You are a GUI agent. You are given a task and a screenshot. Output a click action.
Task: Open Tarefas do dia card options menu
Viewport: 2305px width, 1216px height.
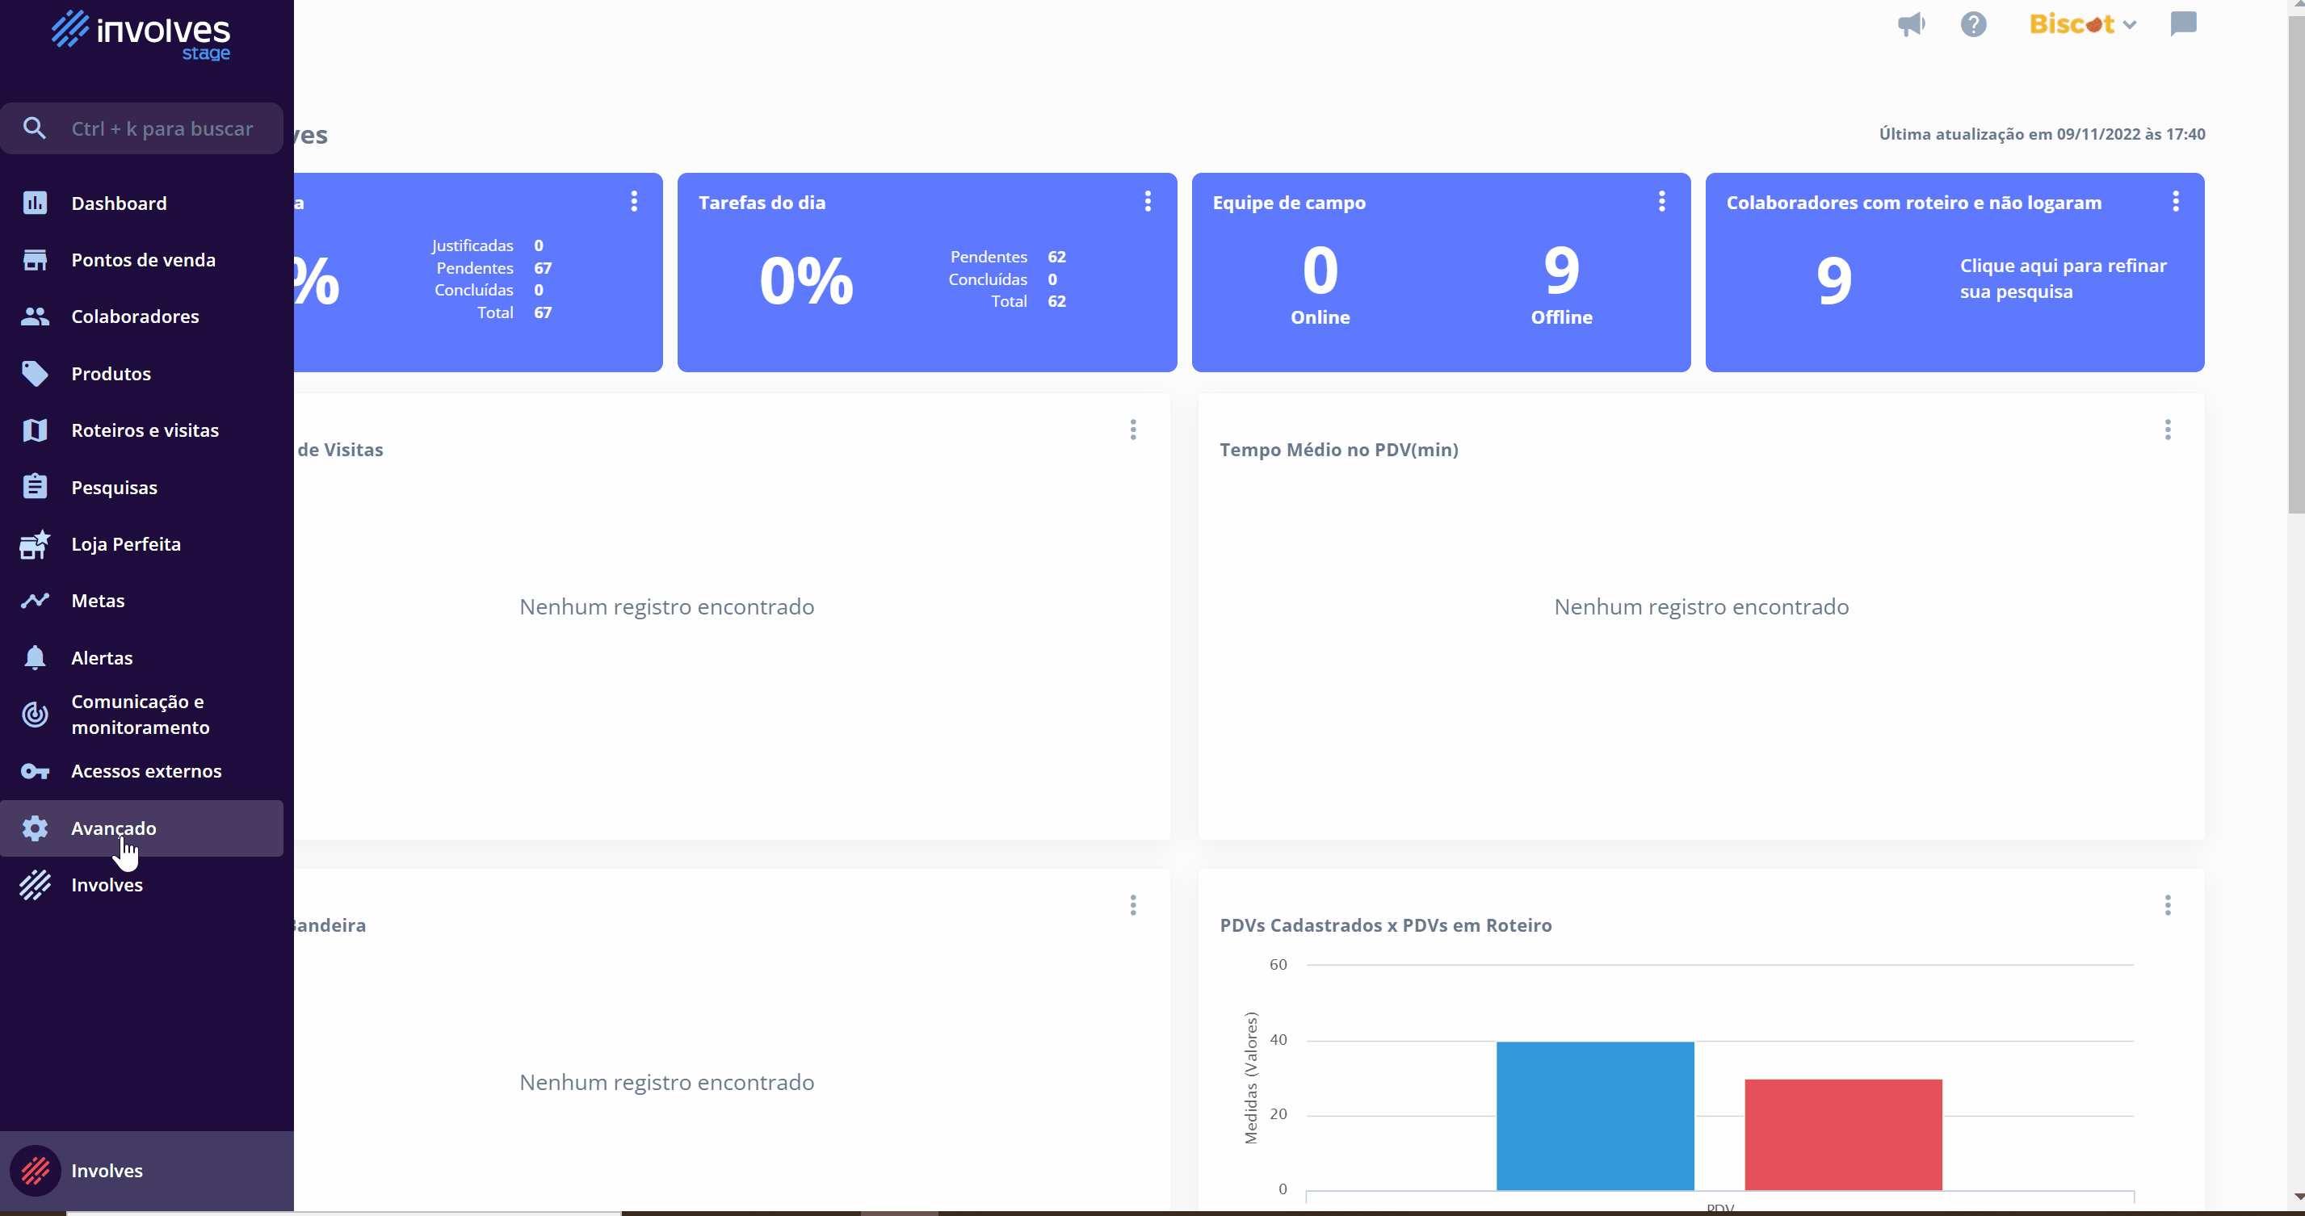(1147, 201)
